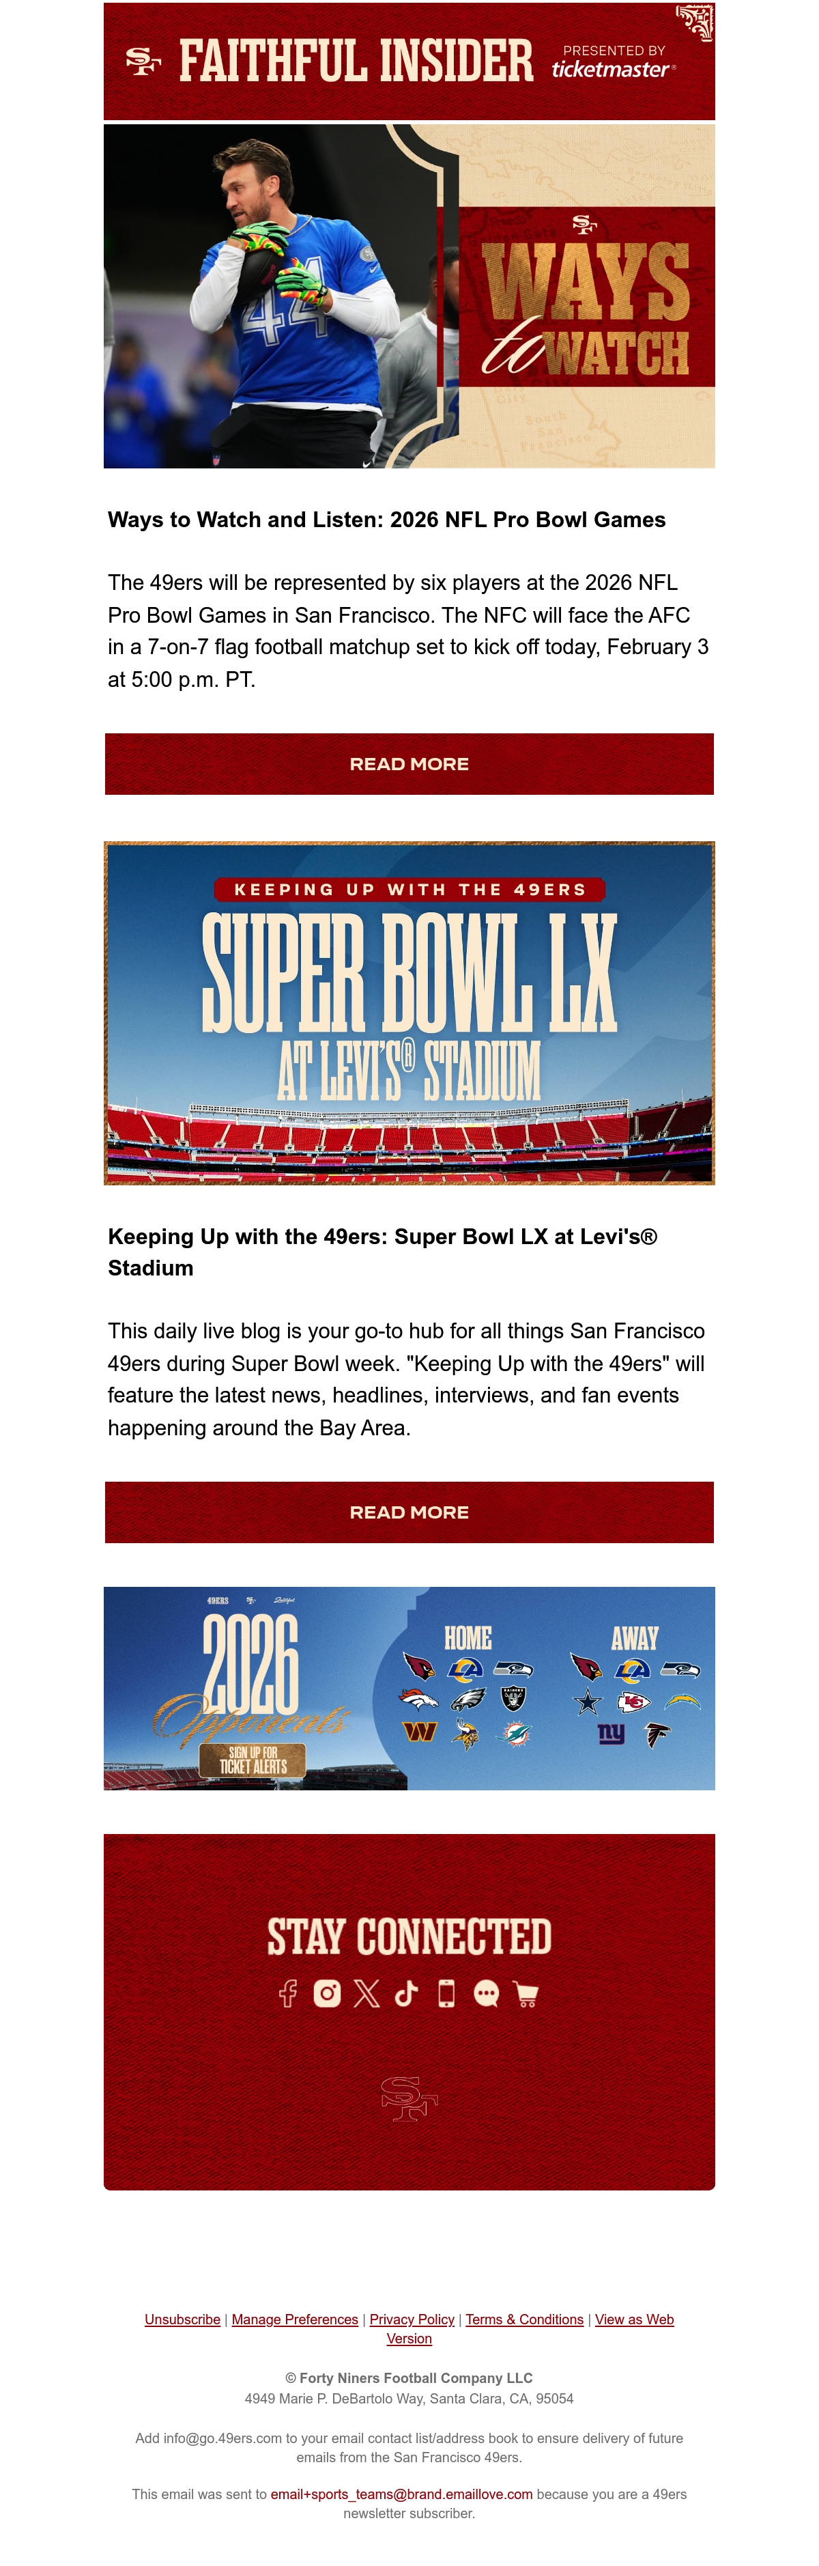
Task: Click the shopping cart icon
Action: 526,1993
